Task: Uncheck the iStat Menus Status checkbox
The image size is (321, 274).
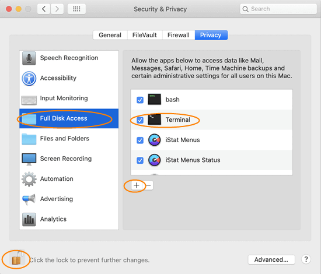Action: [x=140, y=160]
